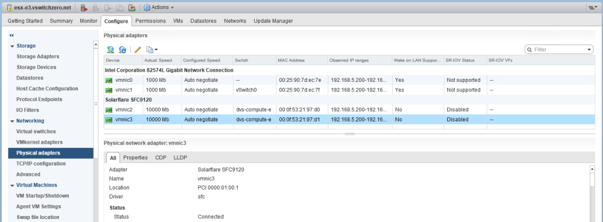Click the Solarflare SFC9120 group header

129,100
